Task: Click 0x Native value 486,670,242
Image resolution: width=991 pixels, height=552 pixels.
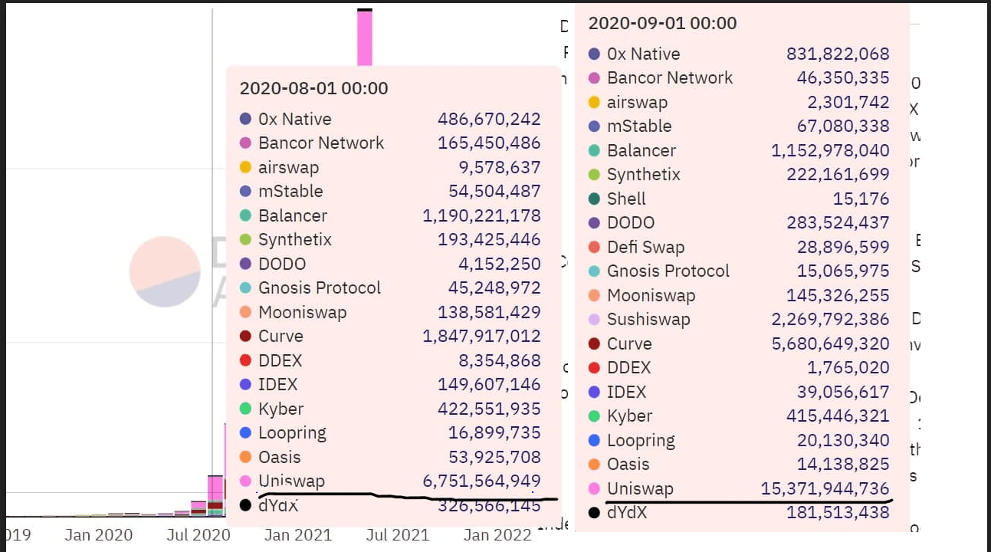Action: [x=489, y=119]
